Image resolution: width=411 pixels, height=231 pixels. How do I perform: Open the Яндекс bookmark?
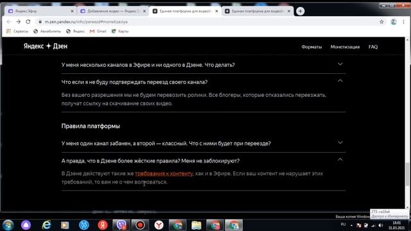75,31
